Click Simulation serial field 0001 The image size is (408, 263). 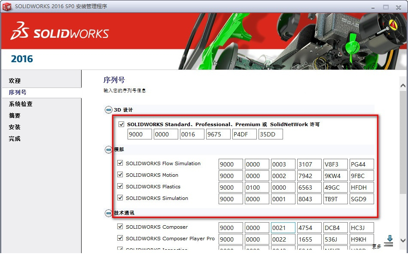[x=283, y=199]
